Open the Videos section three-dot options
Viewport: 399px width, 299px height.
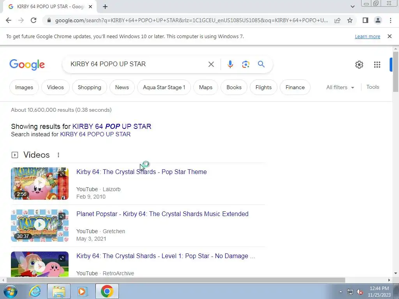58,155
